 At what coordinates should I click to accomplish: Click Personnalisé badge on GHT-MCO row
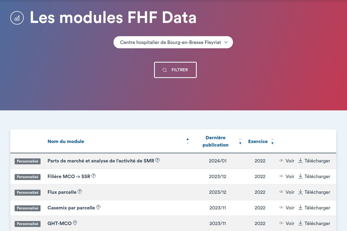[x=28, y=224]
